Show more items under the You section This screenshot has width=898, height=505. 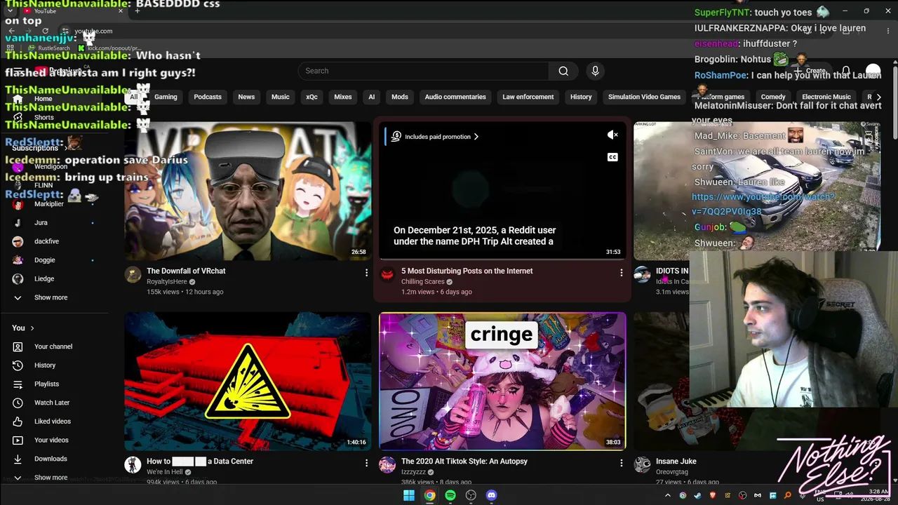click(51, 478)
